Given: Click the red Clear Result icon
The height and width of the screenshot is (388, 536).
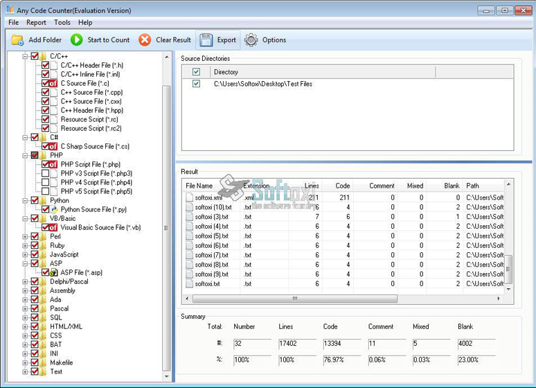Looking at the screenshot, I should [145, 40].
